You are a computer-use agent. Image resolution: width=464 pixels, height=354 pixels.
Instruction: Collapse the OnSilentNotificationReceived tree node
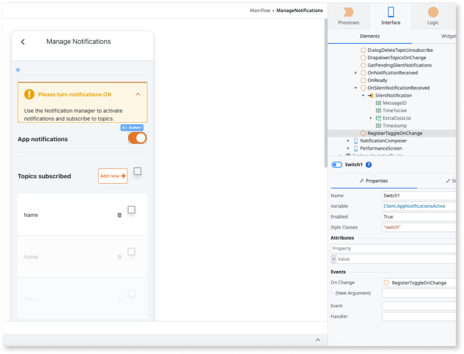[x=356, y=88]
